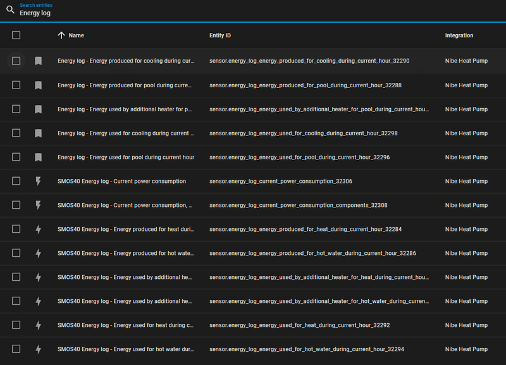506x365 pixels.
Task: Click entity ID sensor.energy_log_energy_used_for_hot_water_during_current_hour_32294
Action: pos(307,349)
